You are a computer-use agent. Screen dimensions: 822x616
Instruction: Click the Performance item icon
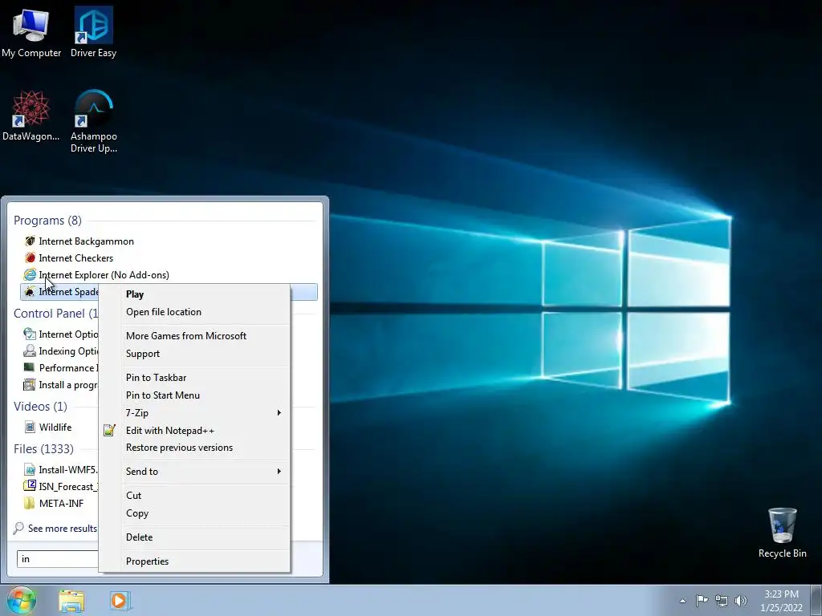click(x=30, y=367)
